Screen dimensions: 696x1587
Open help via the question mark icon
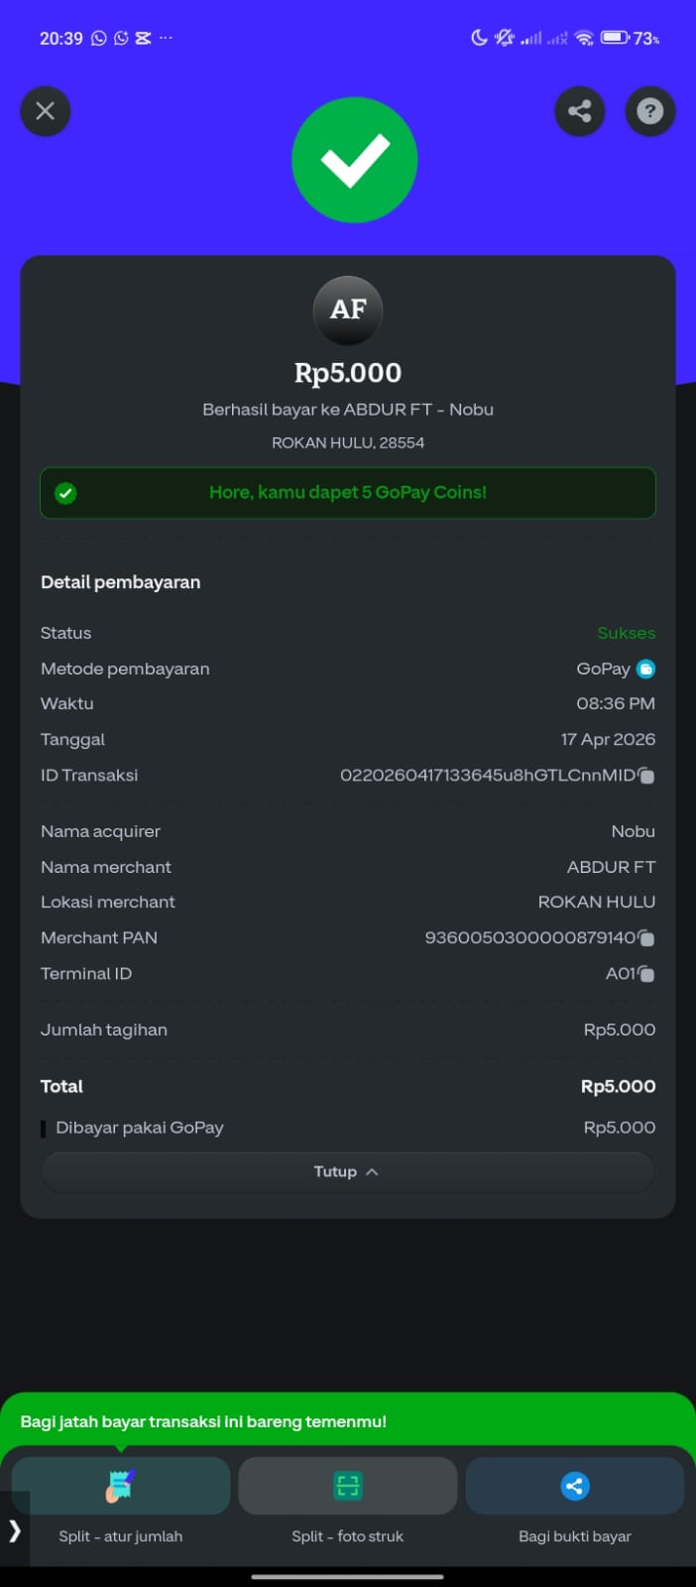[650, 110]
